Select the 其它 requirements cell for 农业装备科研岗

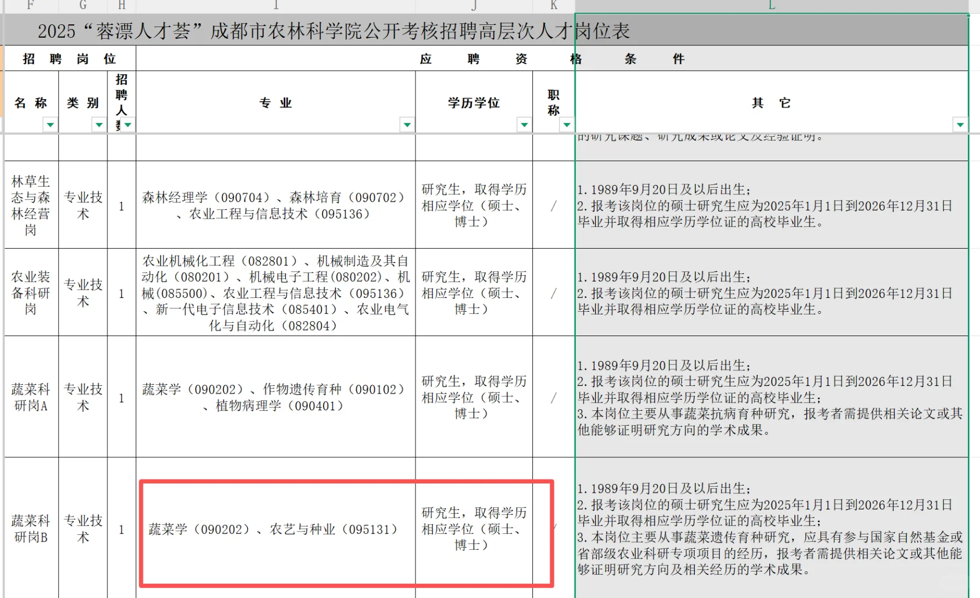click(x=772, y=292)
